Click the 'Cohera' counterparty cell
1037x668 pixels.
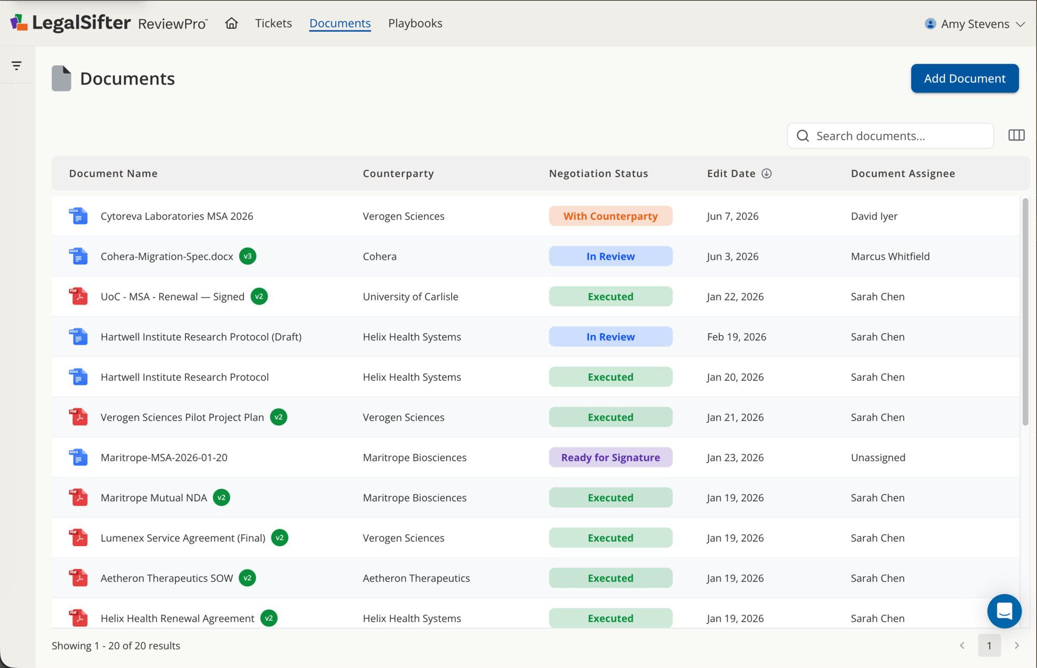click(x=380, y=256)
